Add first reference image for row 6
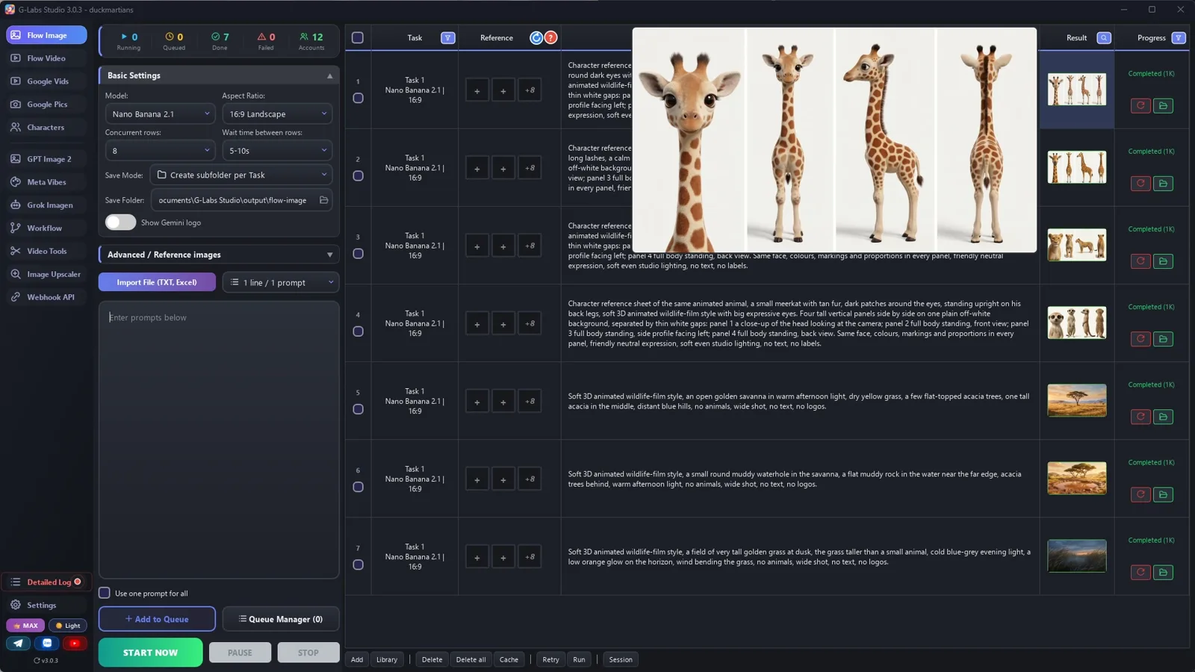Image resolution: width=1195 pixels, height=672 pixels. pyautogui.click(x=477, y=479)
